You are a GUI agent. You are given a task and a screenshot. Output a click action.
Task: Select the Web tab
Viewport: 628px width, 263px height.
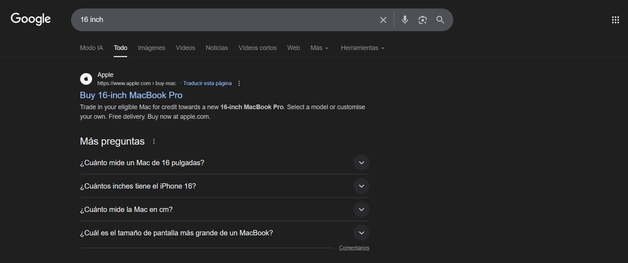point(294,47)
